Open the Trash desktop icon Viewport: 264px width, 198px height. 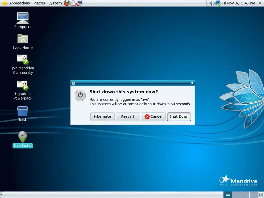coord(23,114)
